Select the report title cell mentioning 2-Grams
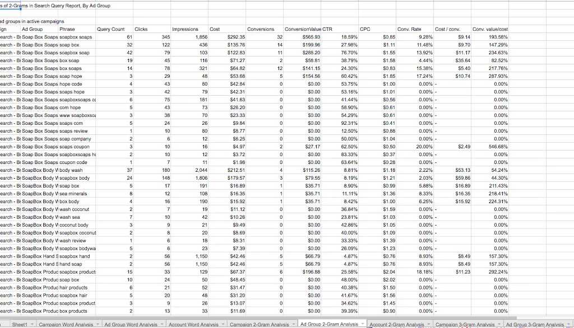The width and height of the screenshot is (574, 328). [x=55, y=6]
